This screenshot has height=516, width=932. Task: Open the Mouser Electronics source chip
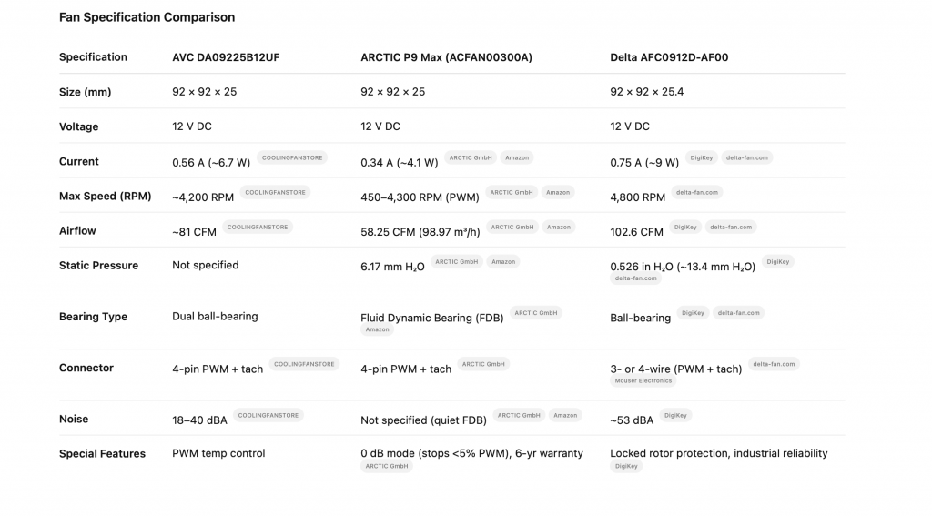tap(643, 380)
